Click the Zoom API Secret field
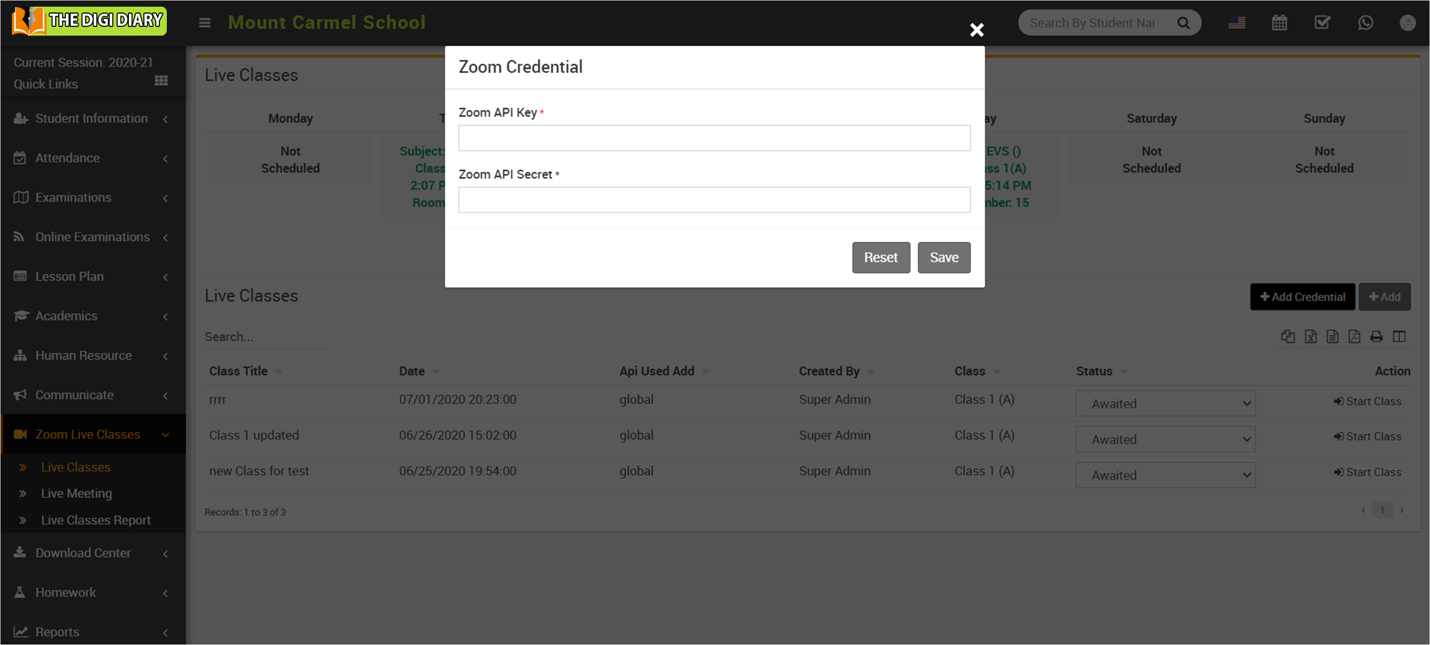This screenshot has height=645, width=1430. point(714,200)
